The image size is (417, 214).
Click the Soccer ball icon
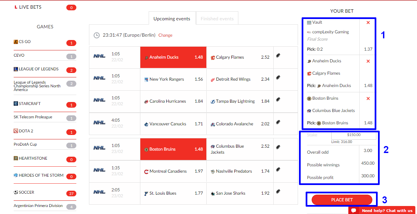[16, 192]
